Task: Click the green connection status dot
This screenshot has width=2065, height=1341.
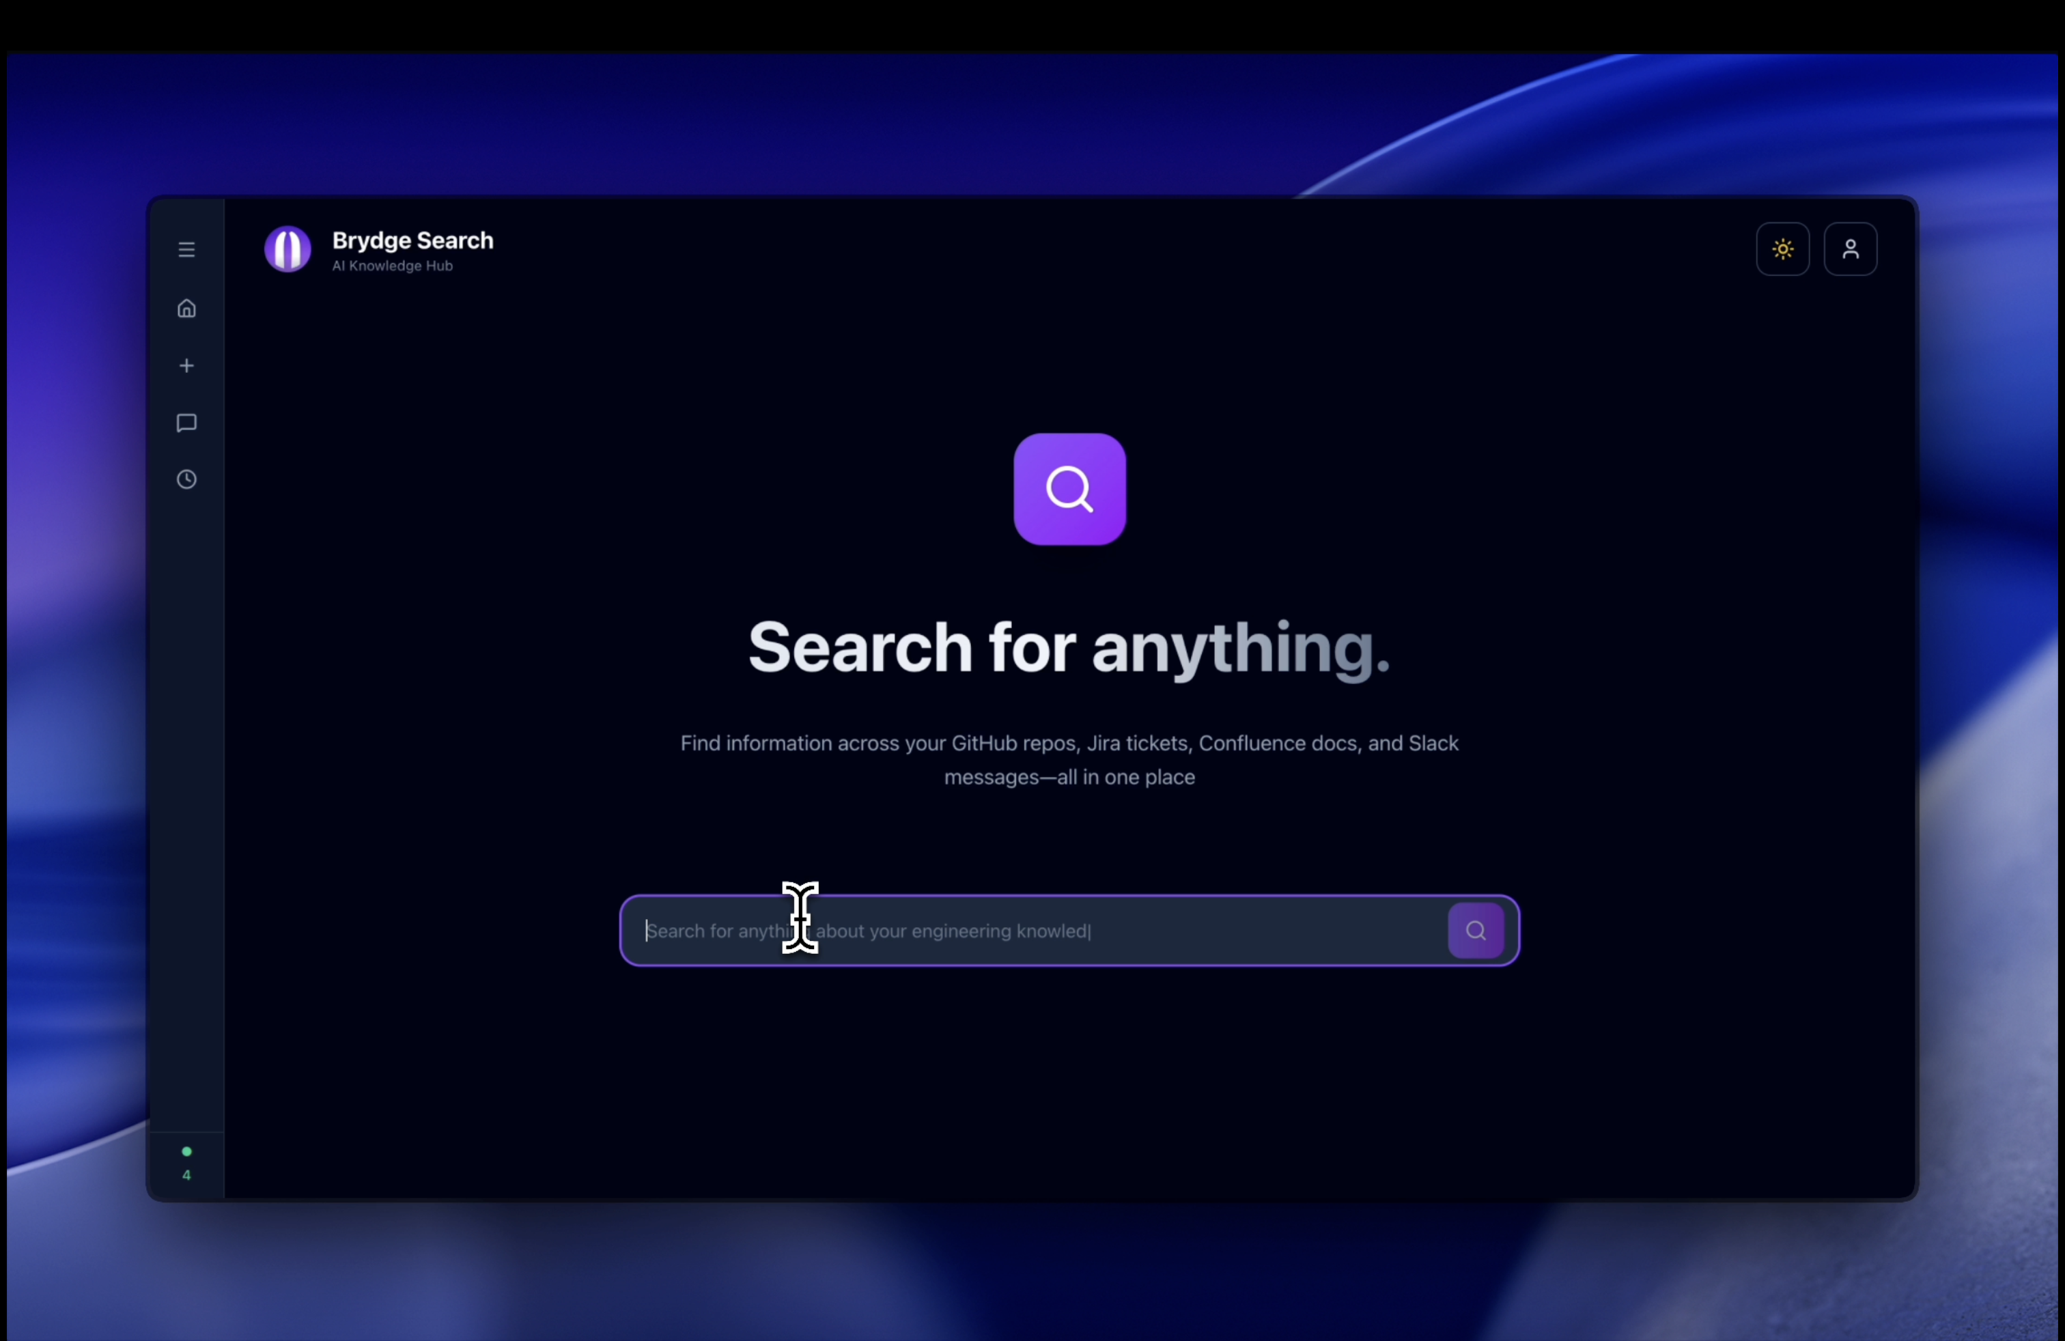Action: 186,1152
